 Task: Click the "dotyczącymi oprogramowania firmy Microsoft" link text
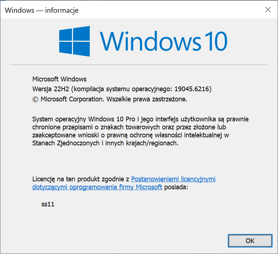tap(97, 188)
